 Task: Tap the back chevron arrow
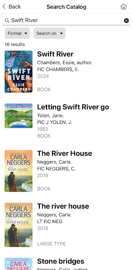click(x=4, y=7)
